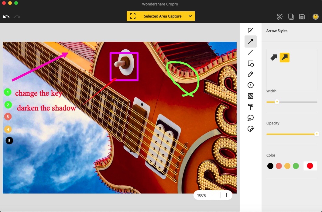Select the outlined arrow style
322x212 pixels.
tap(273, 57)
